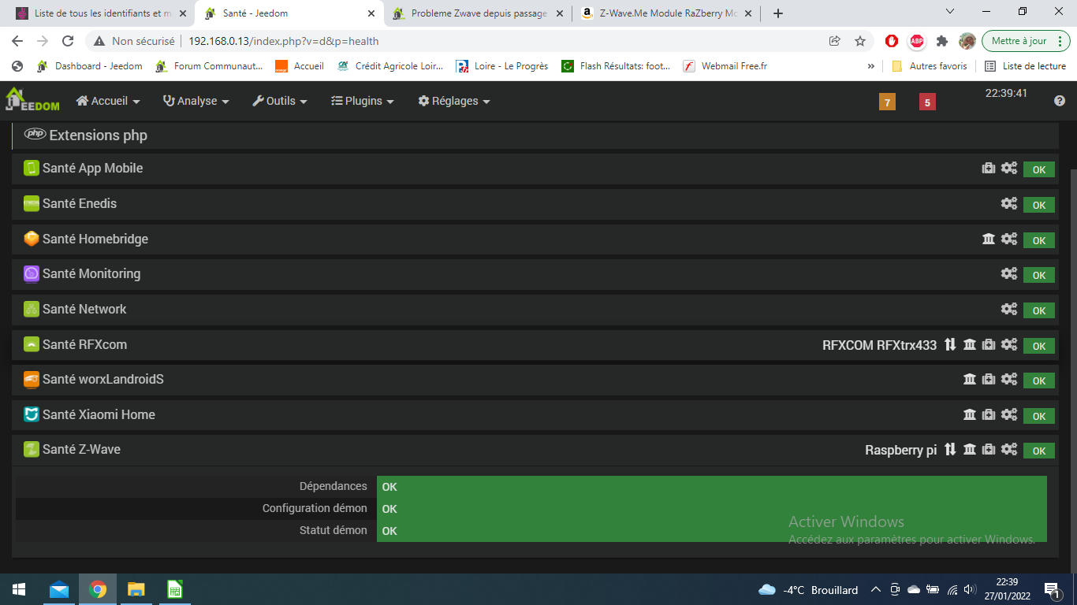The height and width of the screenshot is (605, 1077).
Task: Open the Forum Communaut... bookmark
Action: point(210,66)
